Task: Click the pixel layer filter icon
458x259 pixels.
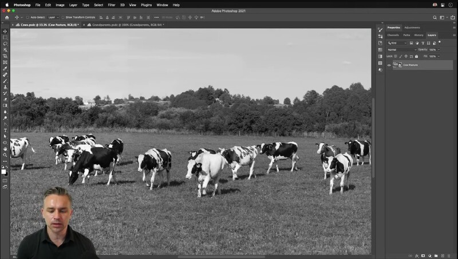Action: (x=412, y=43)
